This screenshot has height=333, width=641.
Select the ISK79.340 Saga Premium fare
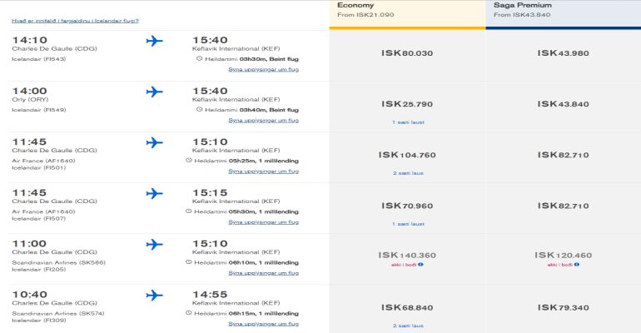point(564,308)
